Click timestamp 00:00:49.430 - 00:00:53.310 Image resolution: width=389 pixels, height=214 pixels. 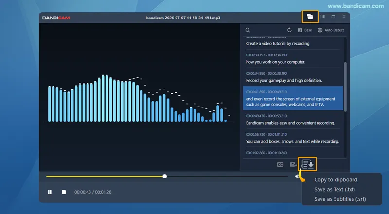coord(266,116)
